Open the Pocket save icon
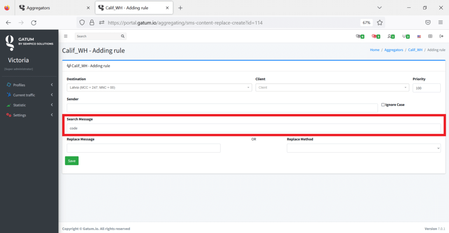Image resolution: width=449 pixels, height=233 pixels. coord(428,23)
